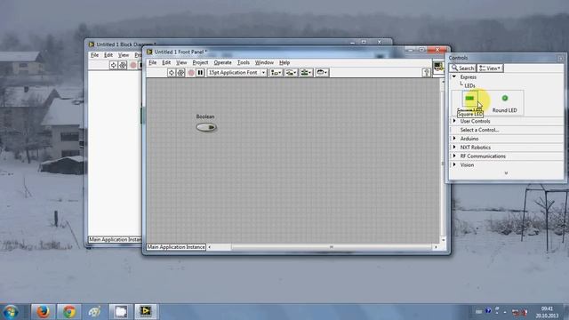
Task: Click down arrow of Front Panel vertical scrollbar
Action: [443, 240]
